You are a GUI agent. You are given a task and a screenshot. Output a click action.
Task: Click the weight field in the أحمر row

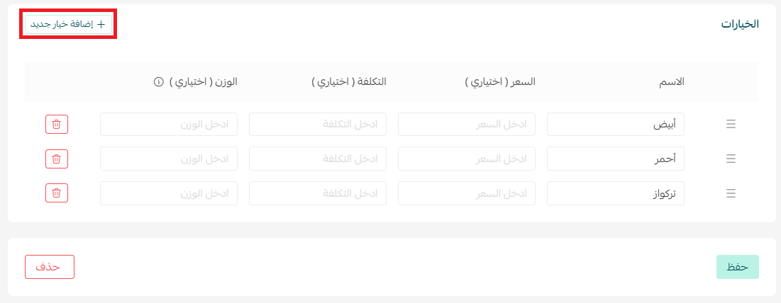coord(169,159)
